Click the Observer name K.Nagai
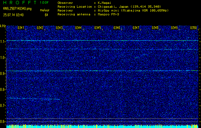This screenshot has height=128, width=201. click(x=104, y=3)
